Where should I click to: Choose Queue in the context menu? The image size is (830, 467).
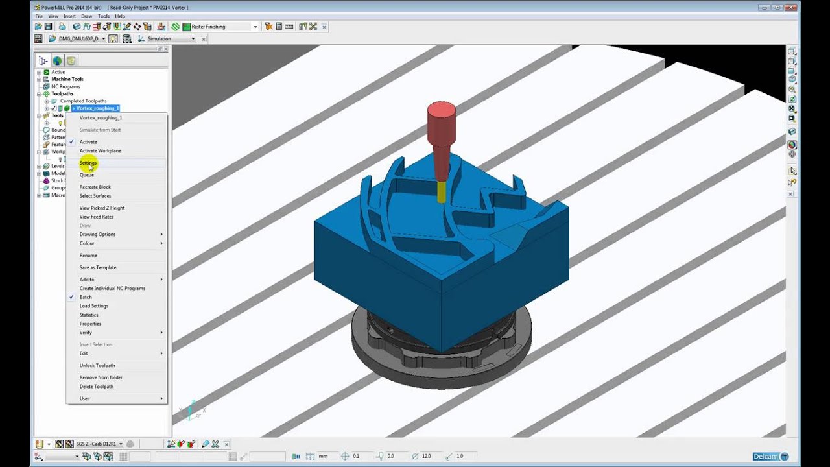coord(87,175)
